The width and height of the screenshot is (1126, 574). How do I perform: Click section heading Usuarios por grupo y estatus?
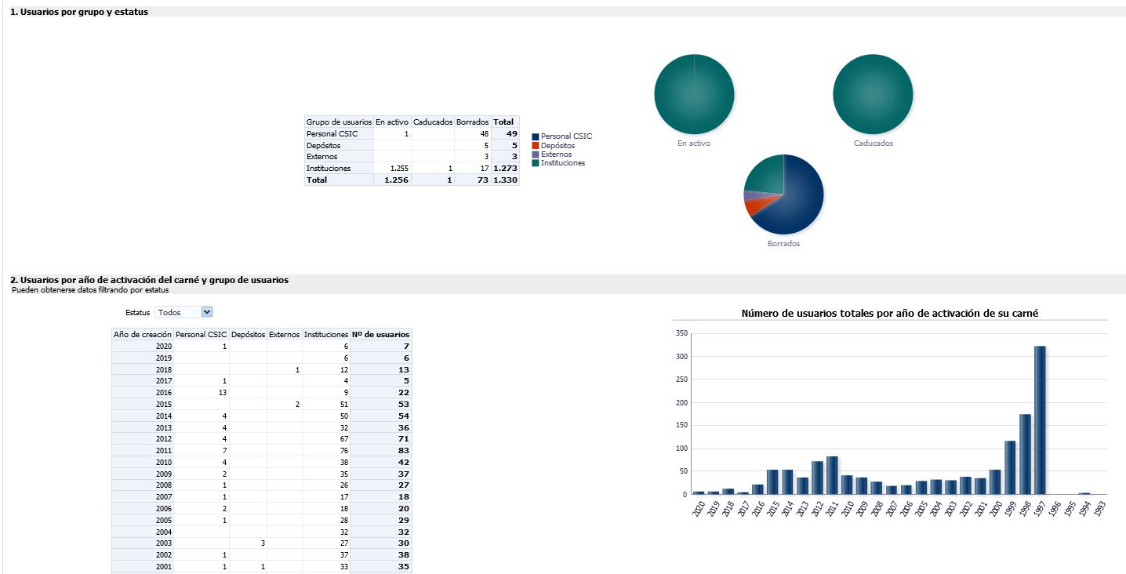coord(79,12)
